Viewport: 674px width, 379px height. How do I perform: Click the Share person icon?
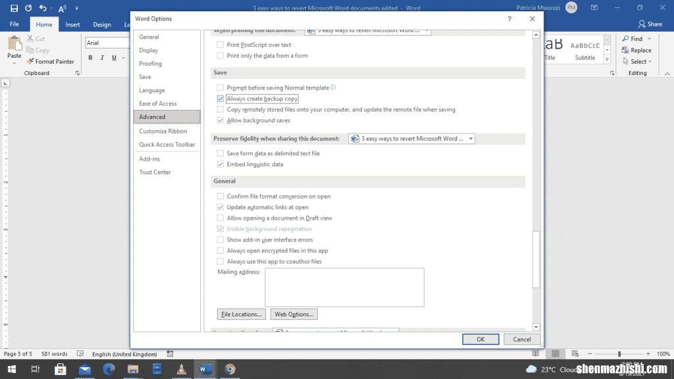tap(642, 24)
